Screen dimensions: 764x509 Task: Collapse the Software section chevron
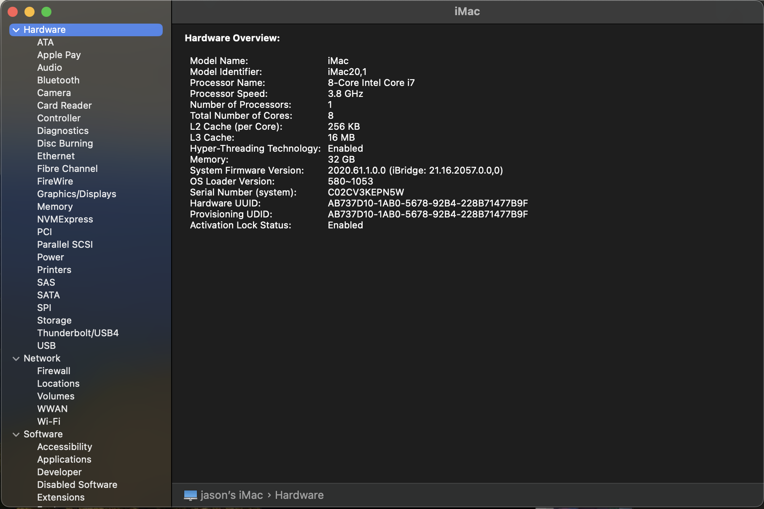(16, 434)
